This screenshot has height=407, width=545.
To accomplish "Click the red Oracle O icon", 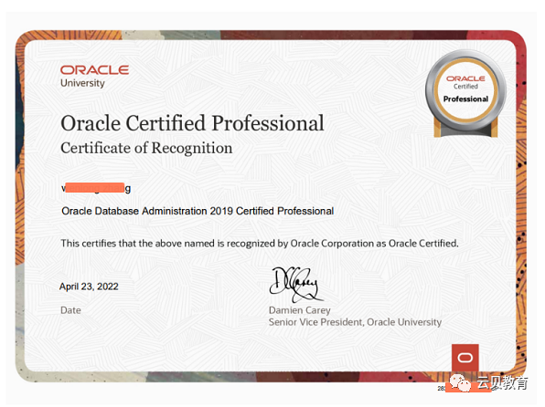I will pos(465,358).
